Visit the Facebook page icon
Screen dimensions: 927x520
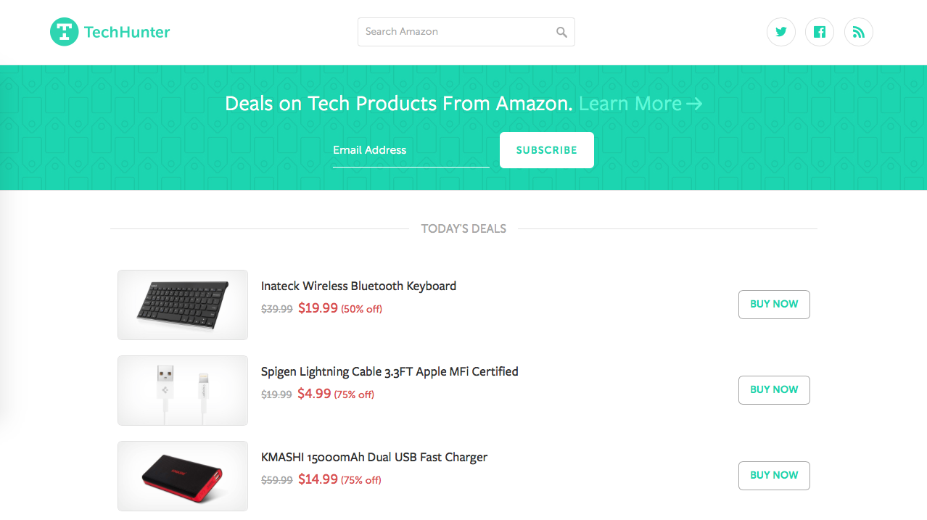pos(820,32)
